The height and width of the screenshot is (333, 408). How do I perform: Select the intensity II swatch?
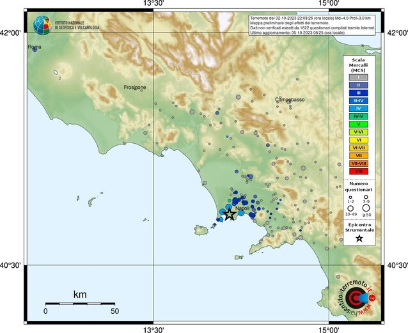pos(359,85)
